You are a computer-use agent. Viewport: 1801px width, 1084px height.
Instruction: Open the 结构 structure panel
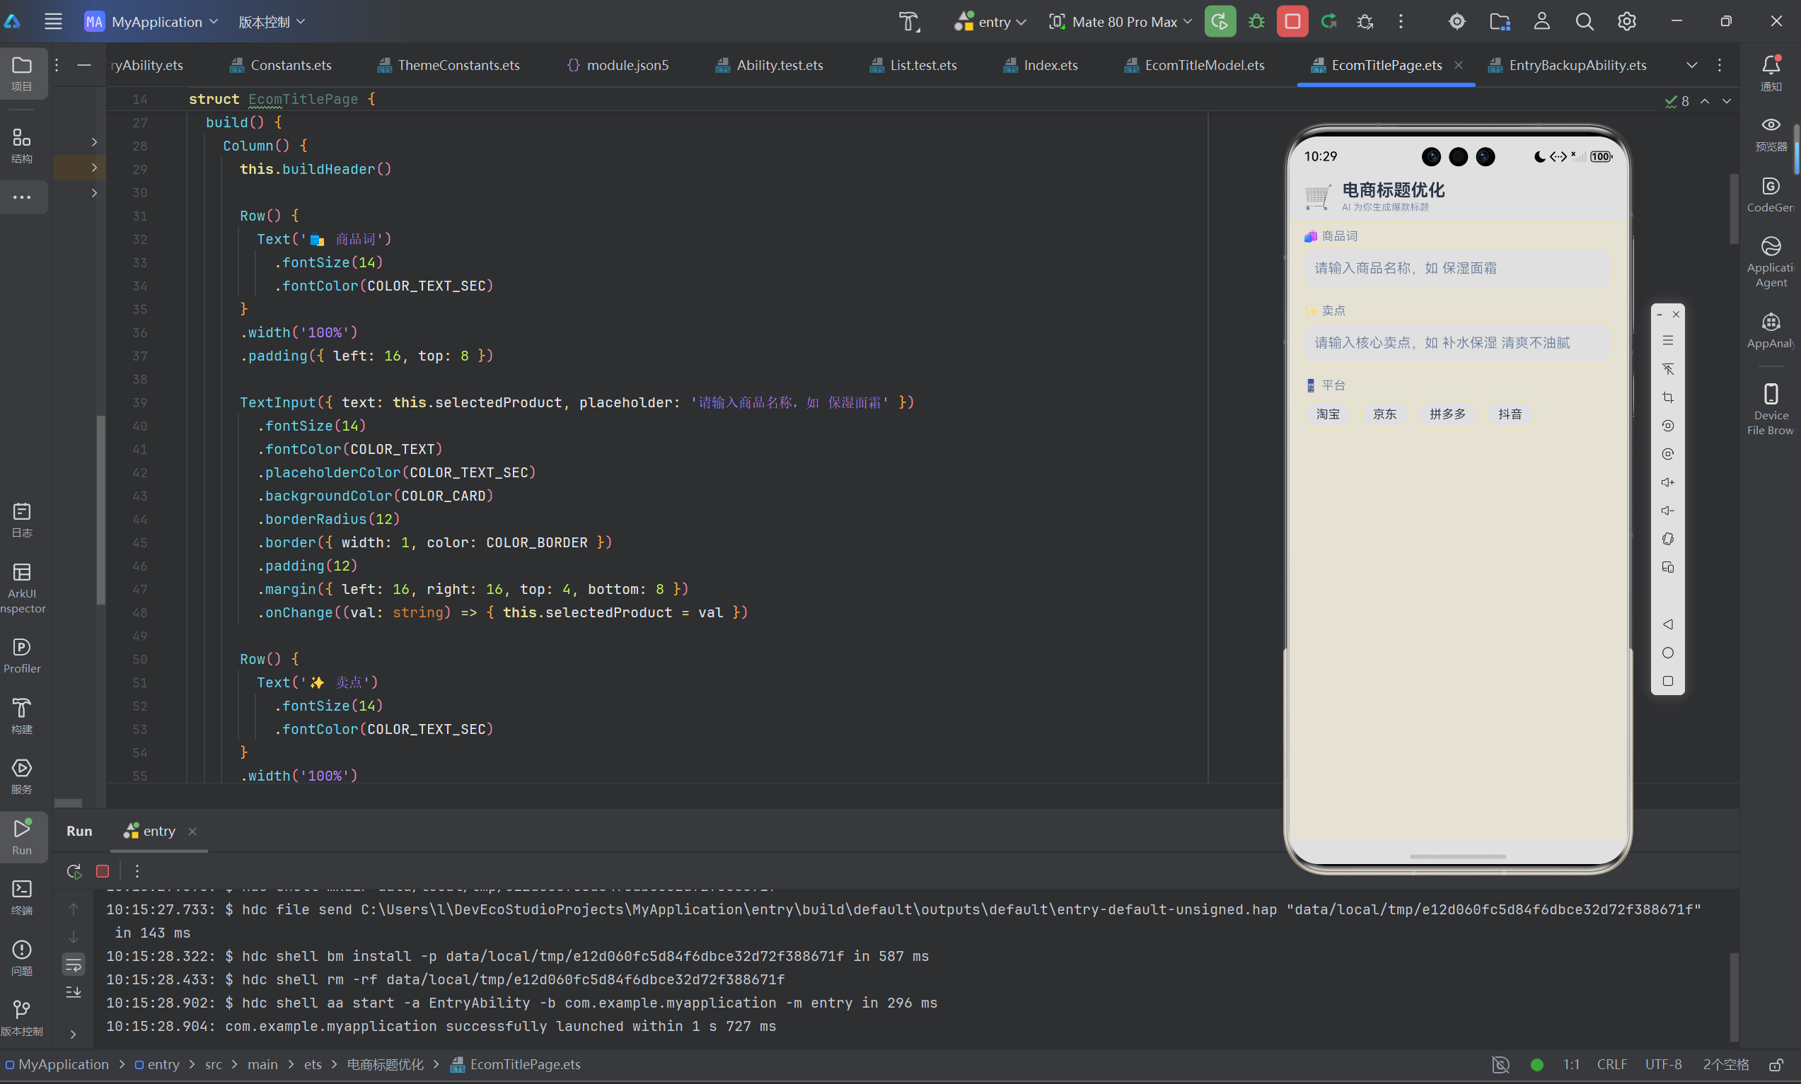[x=22, y=146]
